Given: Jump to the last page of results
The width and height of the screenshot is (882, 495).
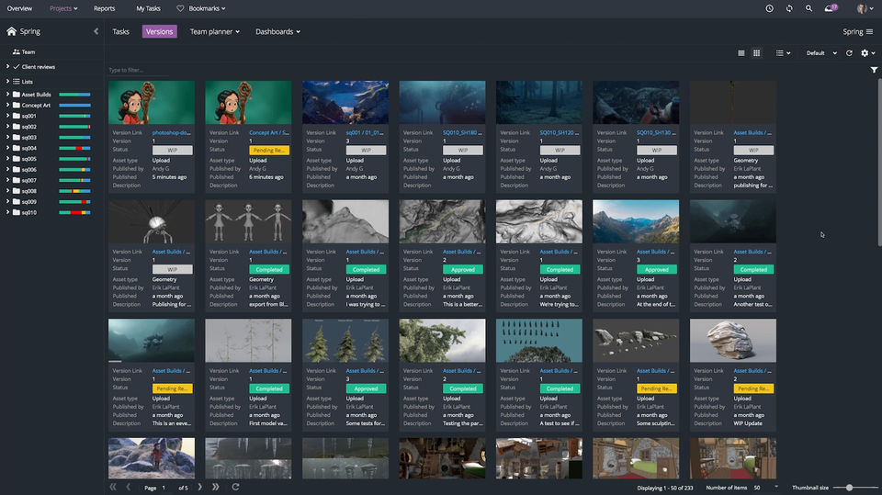Looking at the screenshot, I should [216, 487].
